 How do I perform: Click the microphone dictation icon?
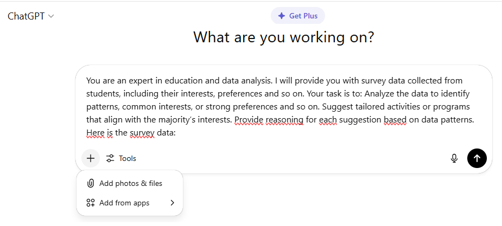coord(454,158)
